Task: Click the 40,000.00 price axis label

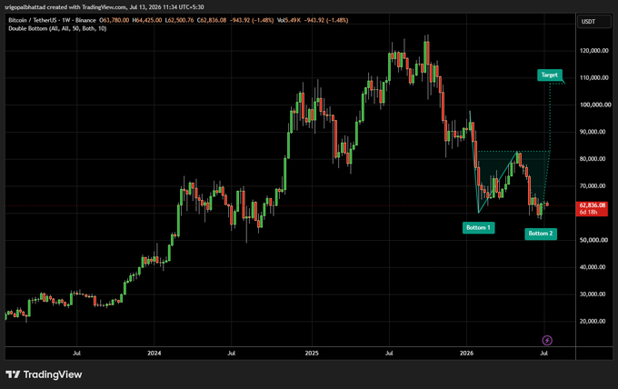Action: [x=593, y=267]
